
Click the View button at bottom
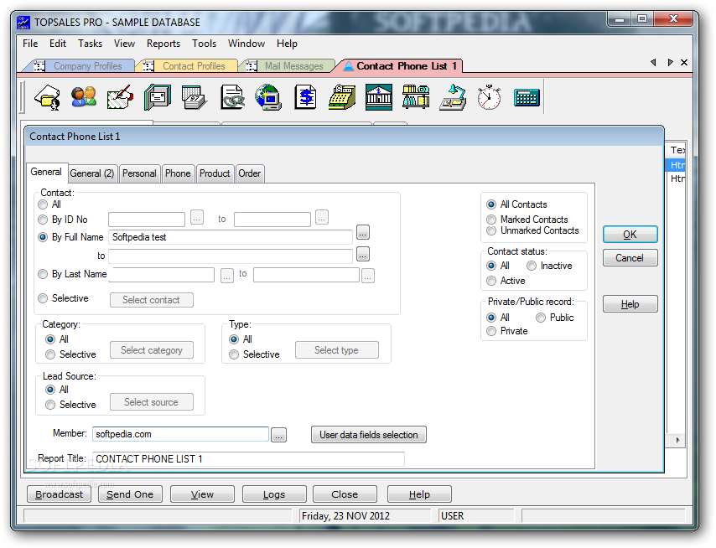[x=202, y=494]
